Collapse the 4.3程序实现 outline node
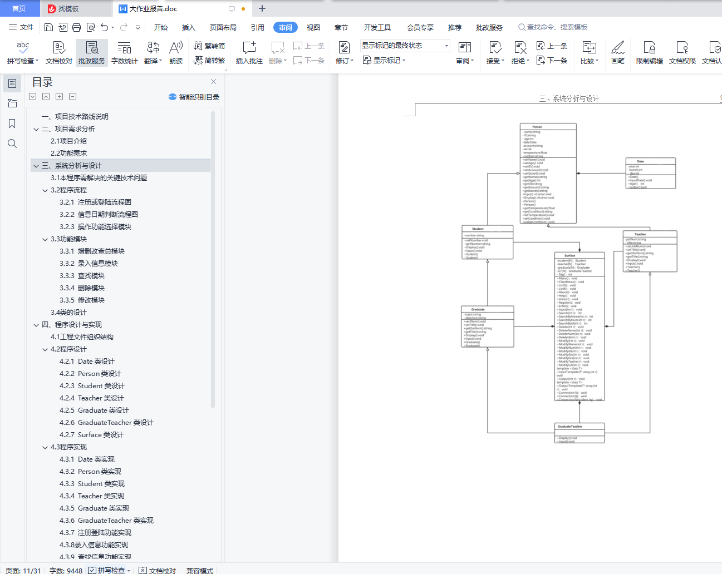The width and height of the screenshot is (722, 574). (45, 447)
